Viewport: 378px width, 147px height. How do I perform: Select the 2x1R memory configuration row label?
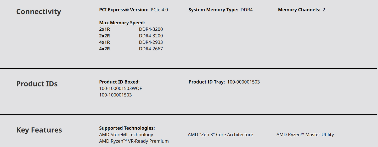point(104,29)
